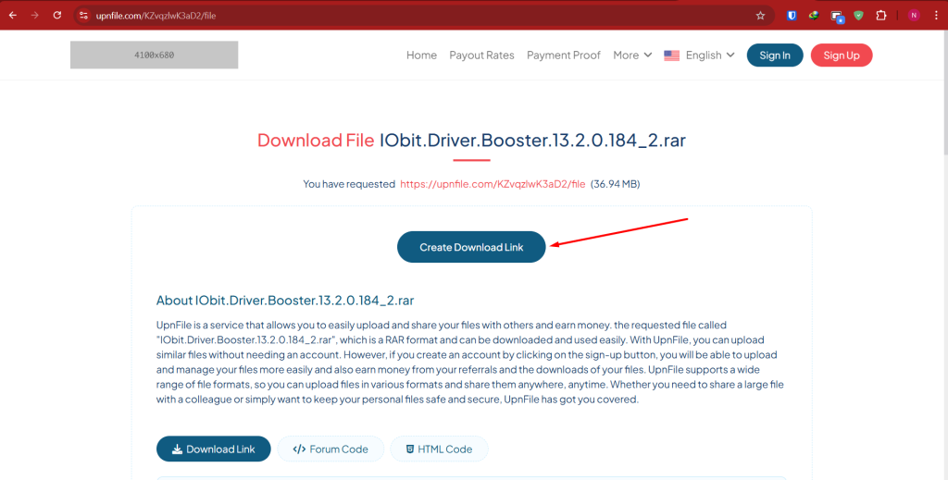
Task: Click the Sign Up button
Action: pos(841,55)
